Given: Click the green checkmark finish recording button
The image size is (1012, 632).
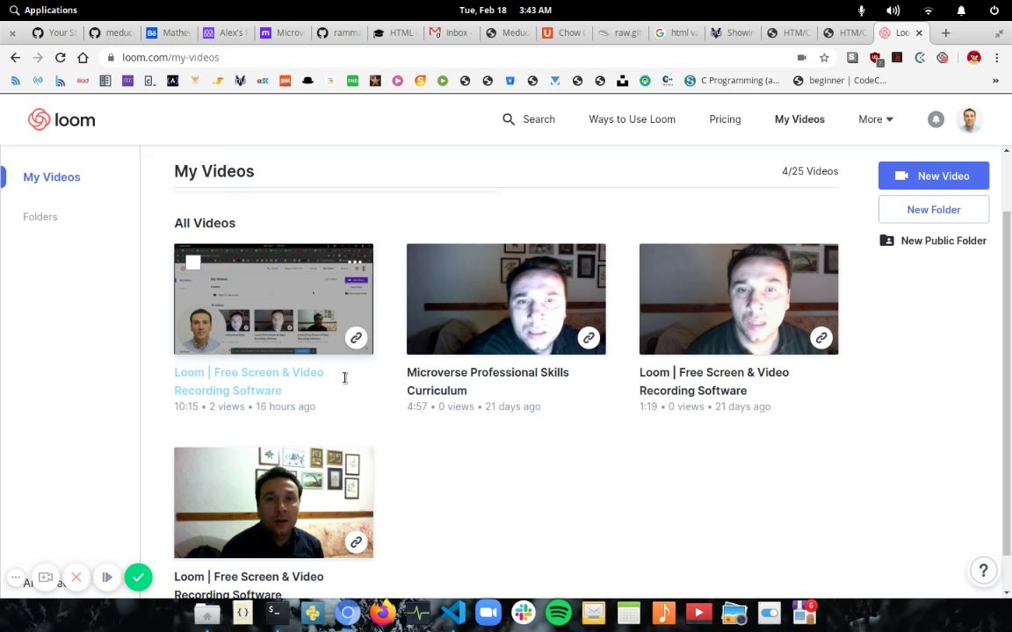Looking at the screenshot, I should tap(138, 578).
